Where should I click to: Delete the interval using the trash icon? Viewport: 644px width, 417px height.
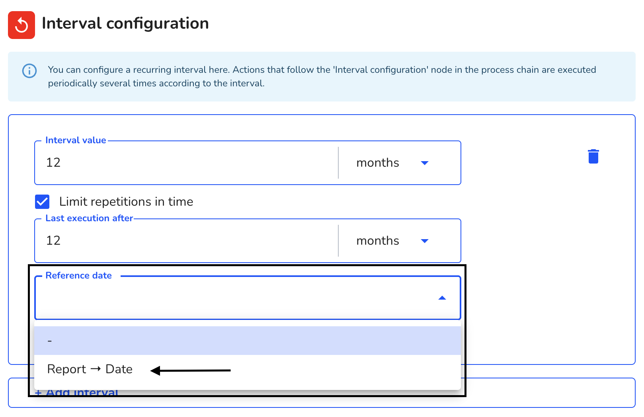[593, 156]
